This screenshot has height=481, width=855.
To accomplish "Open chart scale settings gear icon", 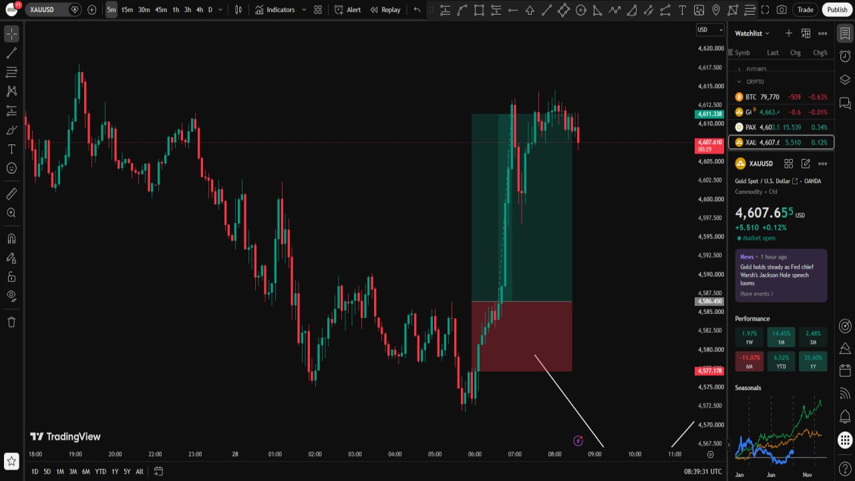I will [x=710, y=454].
